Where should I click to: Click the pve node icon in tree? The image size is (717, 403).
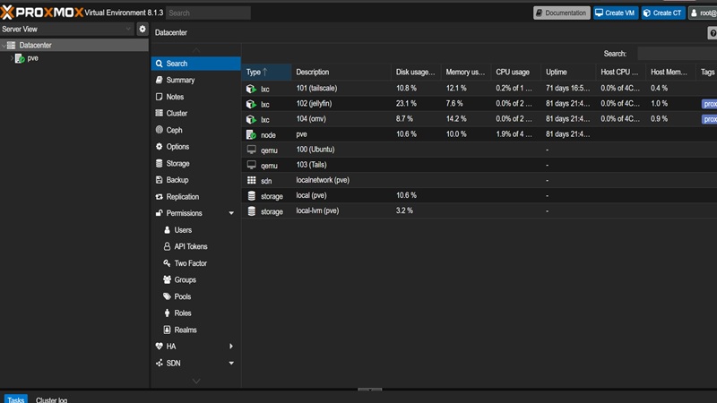click(x=20, y=58)
